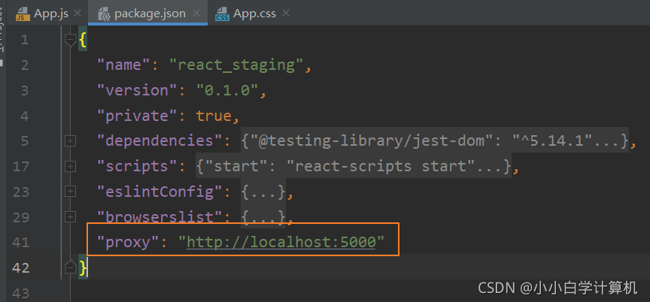The width and height of the screenshot is (650, 302).
Task: Open the http://localhost:5000 proxy link
Action: click(281, 242)
